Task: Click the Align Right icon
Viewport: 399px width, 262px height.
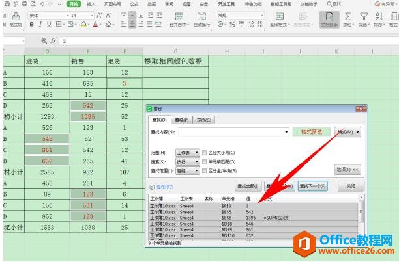Action: (x=141, y=24)
